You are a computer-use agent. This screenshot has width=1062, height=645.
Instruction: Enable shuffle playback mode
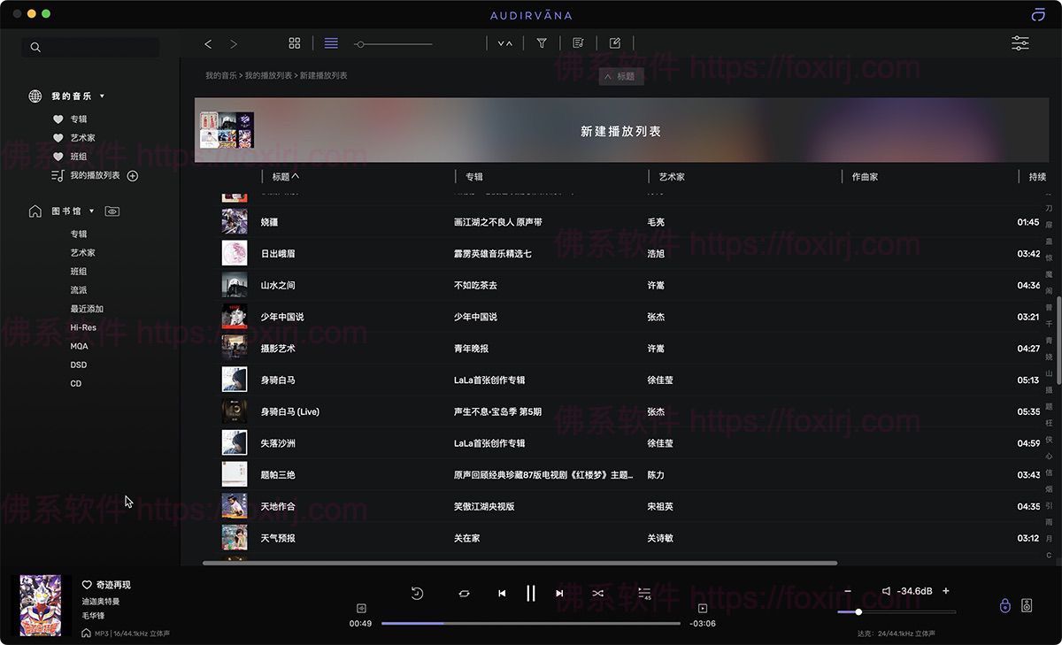(597, 594)
